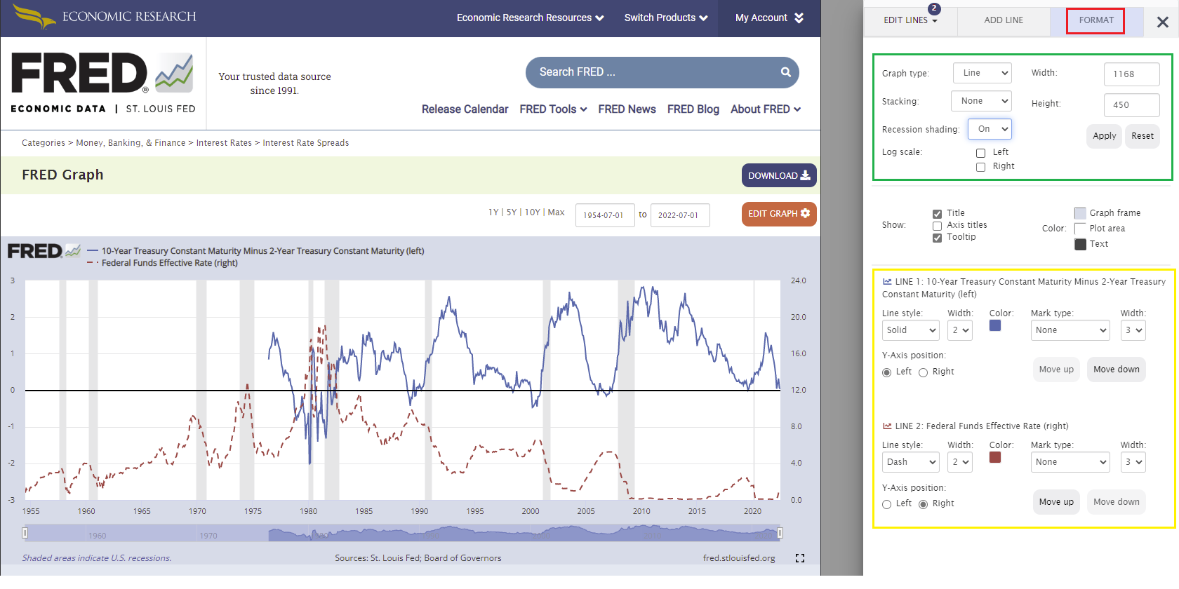Viewport: 1179px width, 589px height.
Task: Go to the Categories breadcrumb
Action: pyautogui.click(x=44, y=143)
